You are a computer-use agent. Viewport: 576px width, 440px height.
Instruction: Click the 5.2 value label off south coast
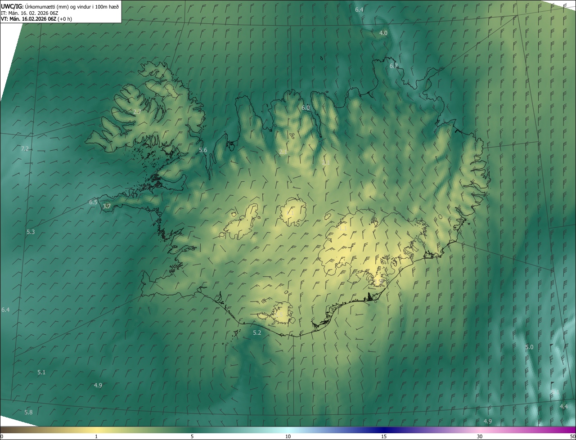tap(257, 333)
